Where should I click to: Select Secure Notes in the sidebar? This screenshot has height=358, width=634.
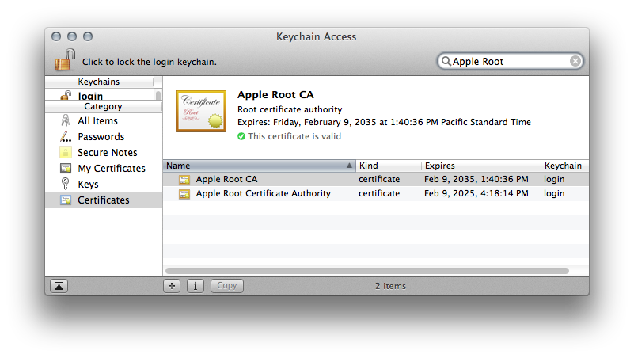click(x=107, y=153)
